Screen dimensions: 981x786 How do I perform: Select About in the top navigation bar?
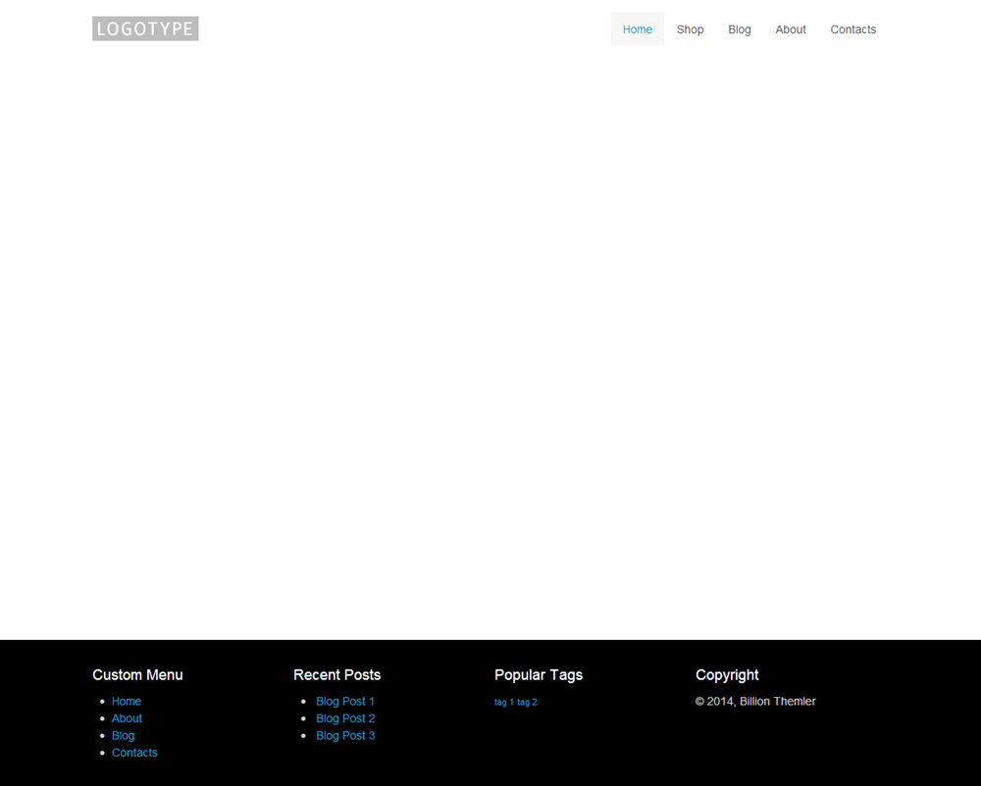coord(790,29)
